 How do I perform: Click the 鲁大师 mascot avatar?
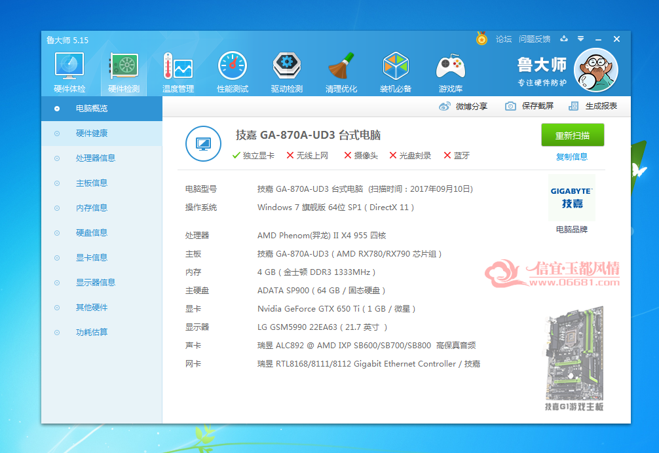[x=596, y=70]
